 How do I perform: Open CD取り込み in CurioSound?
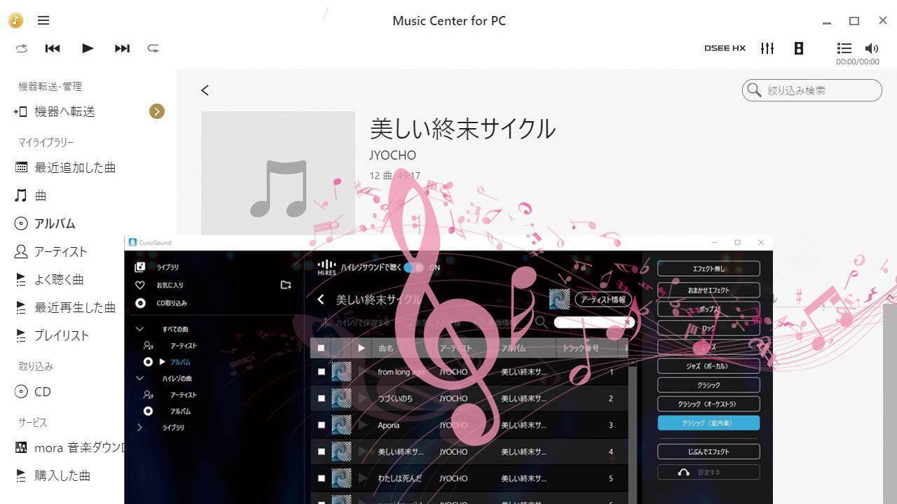[172, 303]
